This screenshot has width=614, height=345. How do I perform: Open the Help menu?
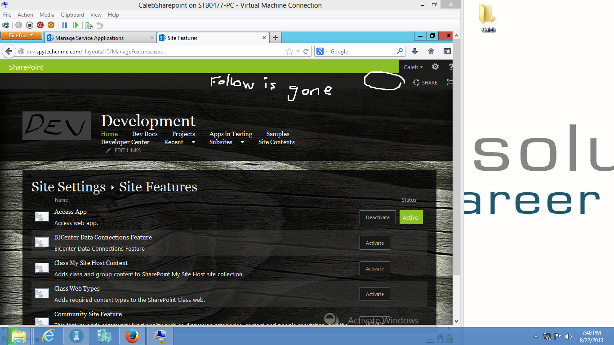pyautogui.click(x=113, y=15)
